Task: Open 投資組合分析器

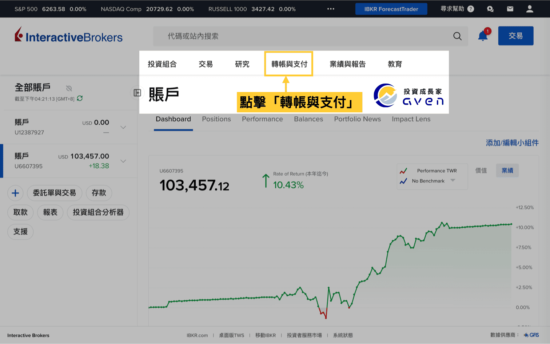Action: click(x=98, y=212)
